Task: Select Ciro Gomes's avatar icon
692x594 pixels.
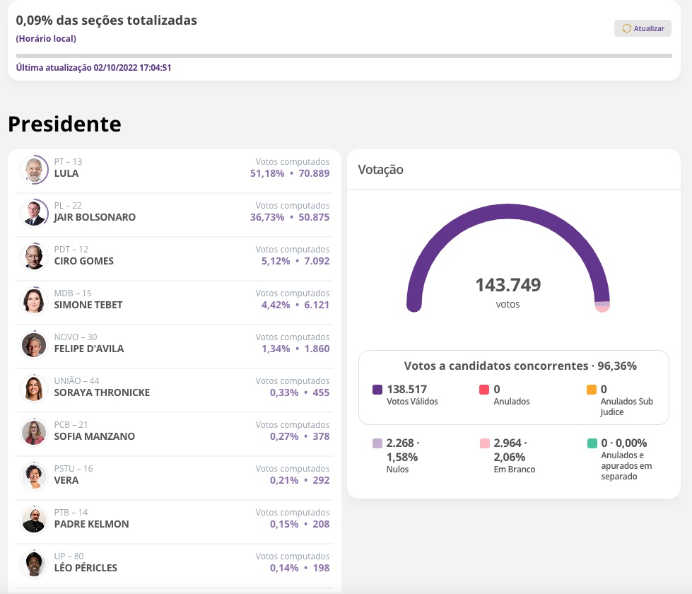Action: [33, 257]
